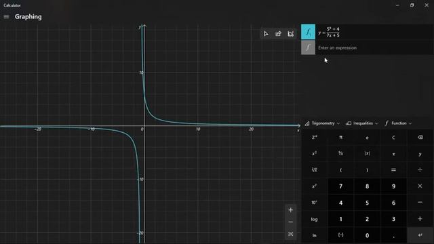This screenshot has height=244, width=434.
Task: Click the number 8 key
Action: coord(367,186)
